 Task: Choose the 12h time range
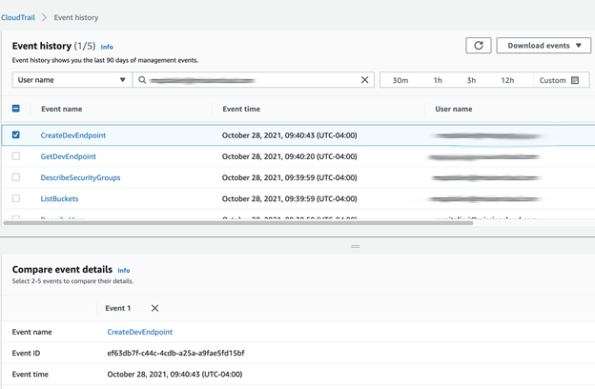pos(508,81)
